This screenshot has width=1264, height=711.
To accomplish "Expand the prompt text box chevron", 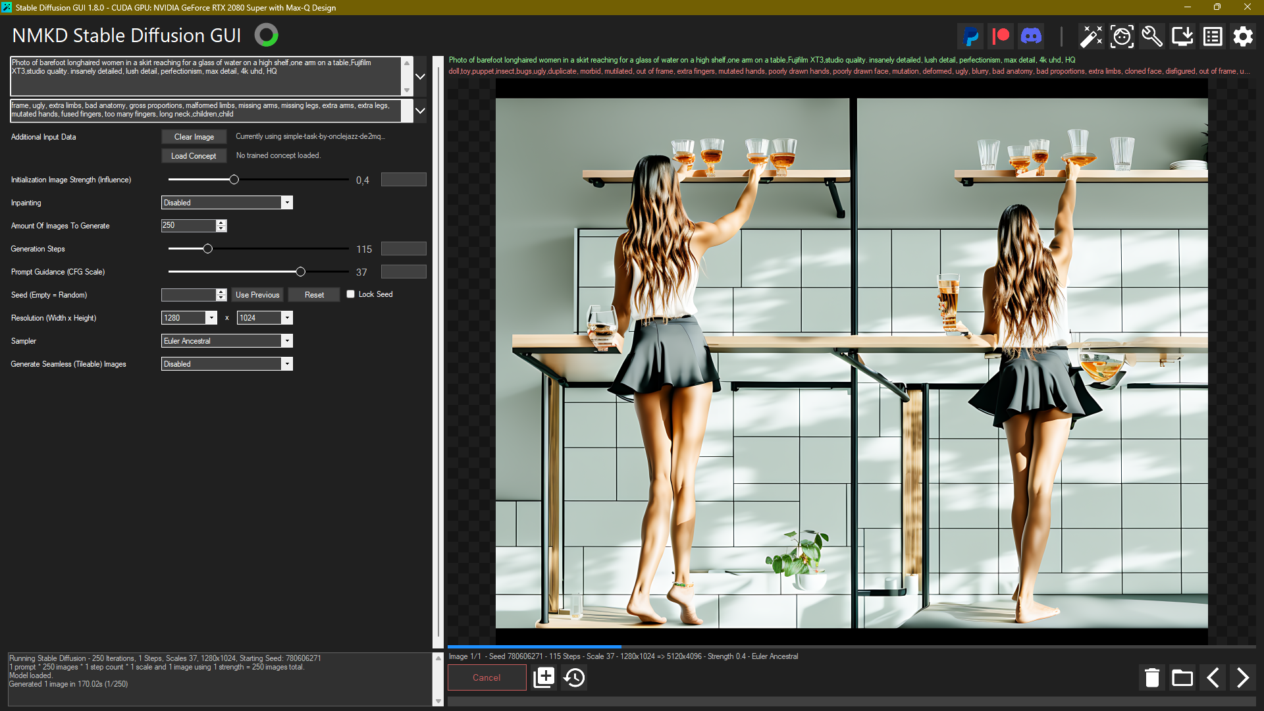I will click(x=420, y=76).
